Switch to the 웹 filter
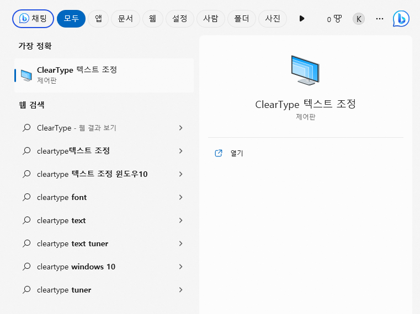This screenshot has height=314, width=420. coord(153,19)
